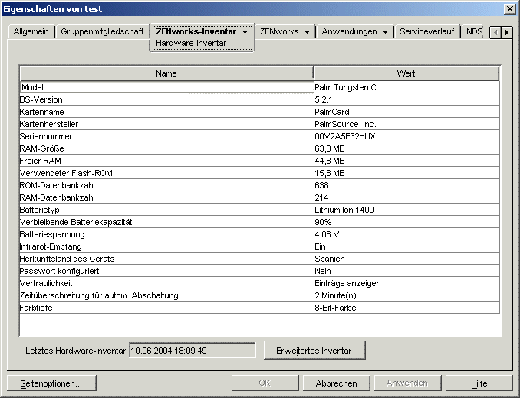Select the RAM-Größe row
520x398 pixels.
[259, 148]
